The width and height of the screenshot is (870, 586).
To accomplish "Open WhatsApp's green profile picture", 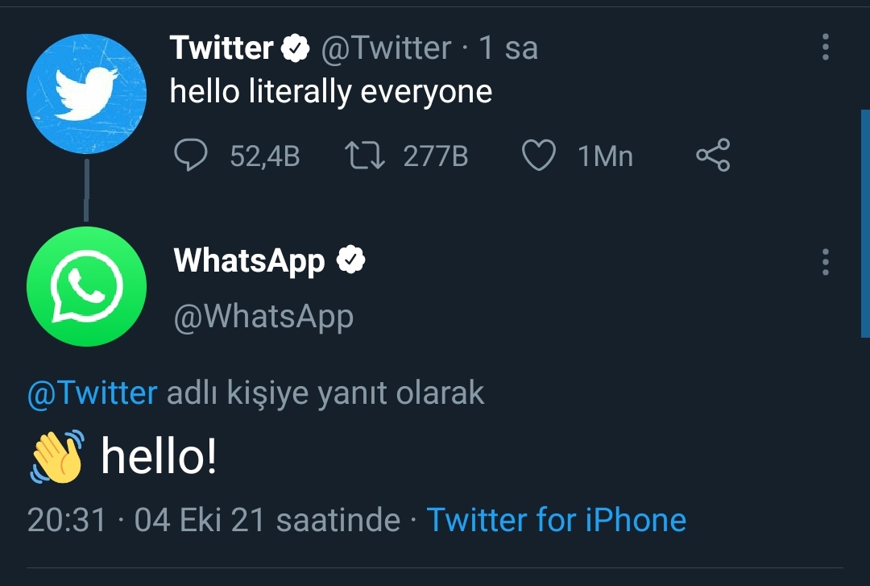I will 86,286.
